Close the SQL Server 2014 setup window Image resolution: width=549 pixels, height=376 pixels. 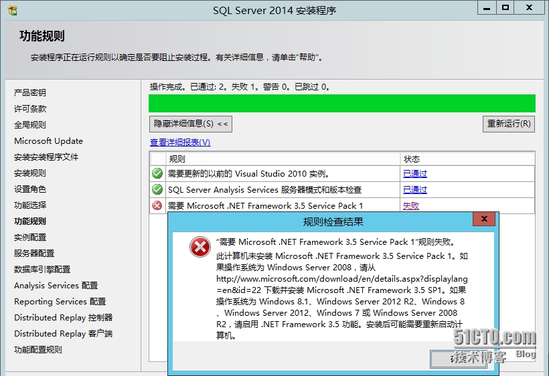(x=530, y=8)
